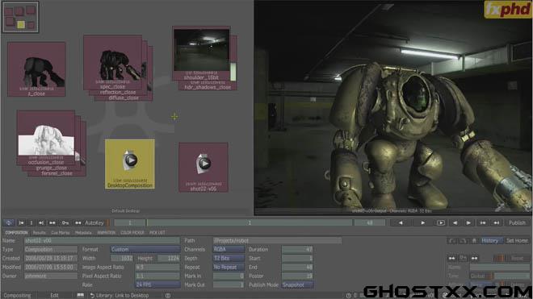Click the Width value field
The width and height of the screenshot is (533, 299).
pos(122,258)
